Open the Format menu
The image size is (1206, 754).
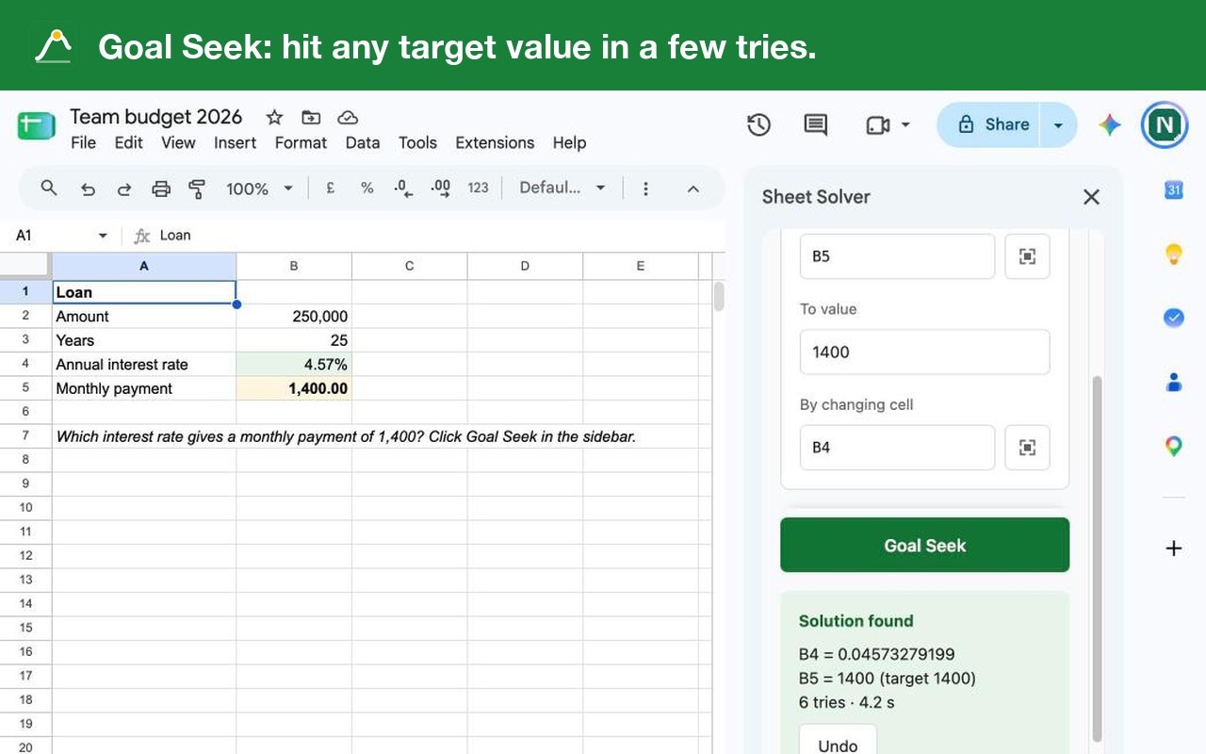[301, 142]
